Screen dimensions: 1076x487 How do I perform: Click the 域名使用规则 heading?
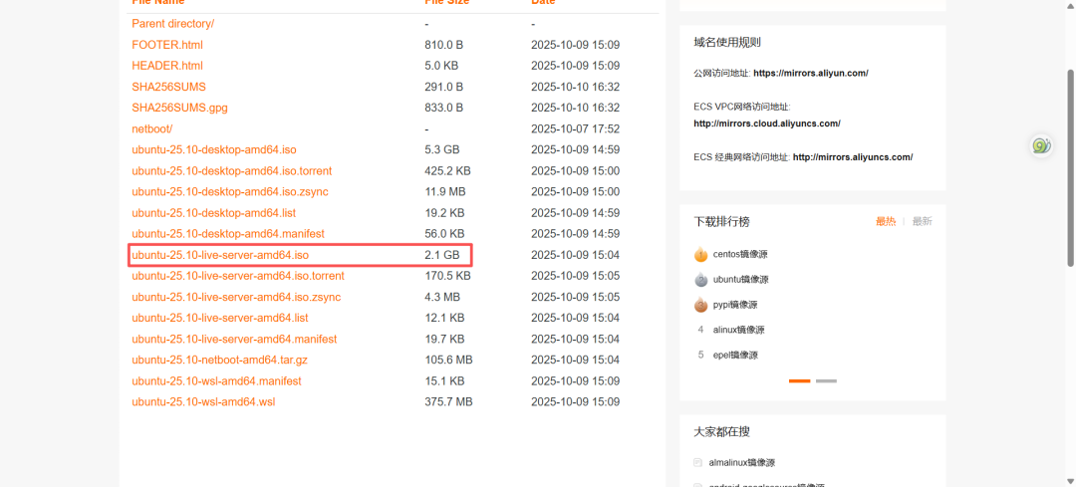pos(726,43)
